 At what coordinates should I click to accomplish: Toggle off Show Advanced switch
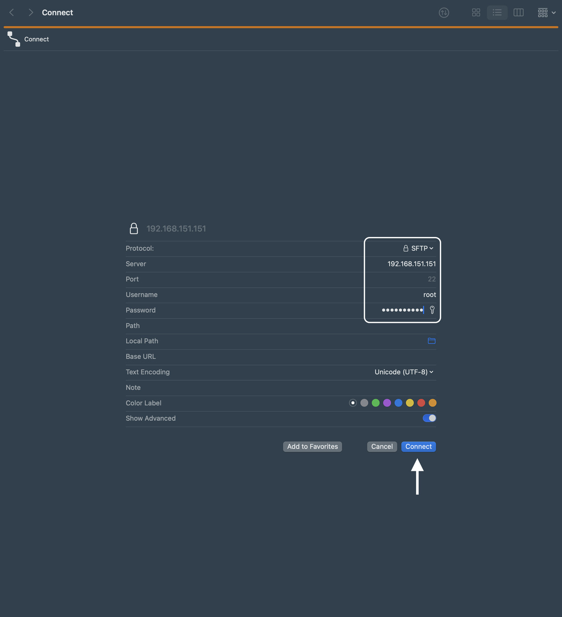(429, 418)
